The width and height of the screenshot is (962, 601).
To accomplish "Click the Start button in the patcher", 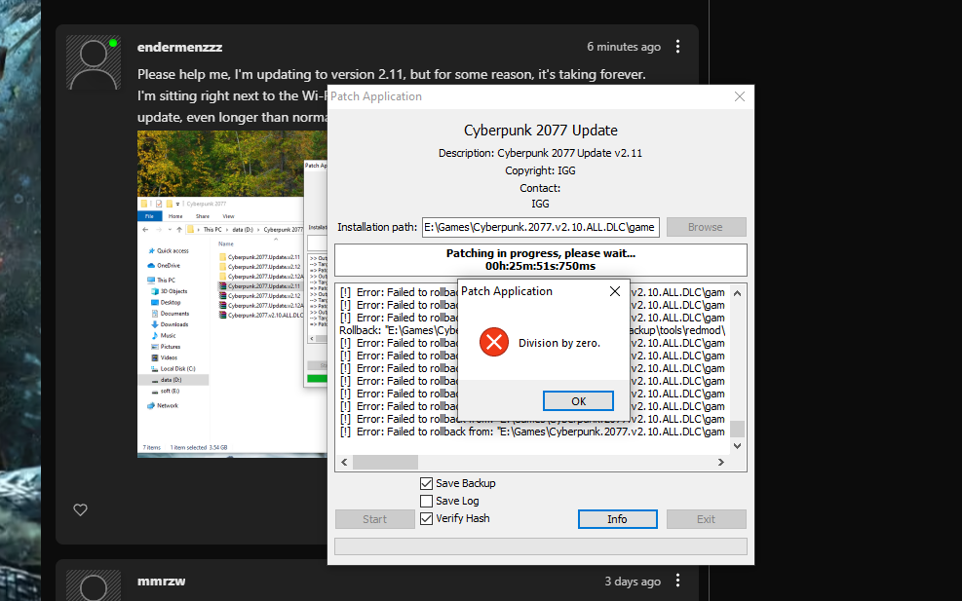I will pos(375,519).
